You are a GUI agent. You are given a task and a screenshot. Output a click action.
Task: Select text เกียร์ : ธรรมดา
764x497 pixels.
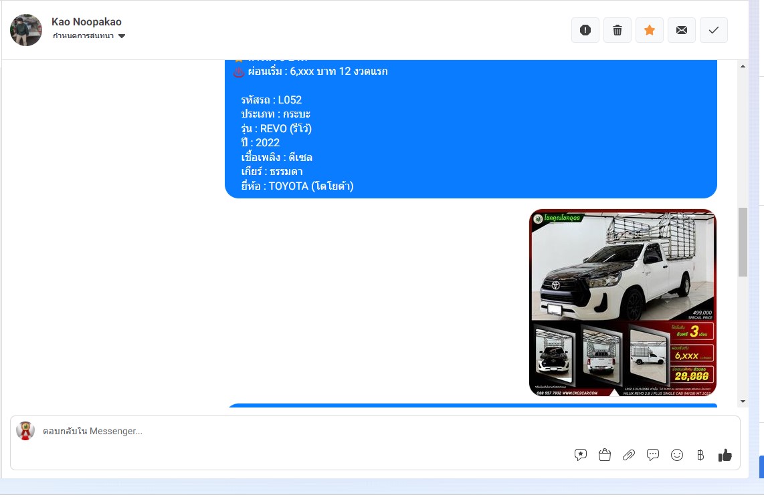(x=272, y=172)
